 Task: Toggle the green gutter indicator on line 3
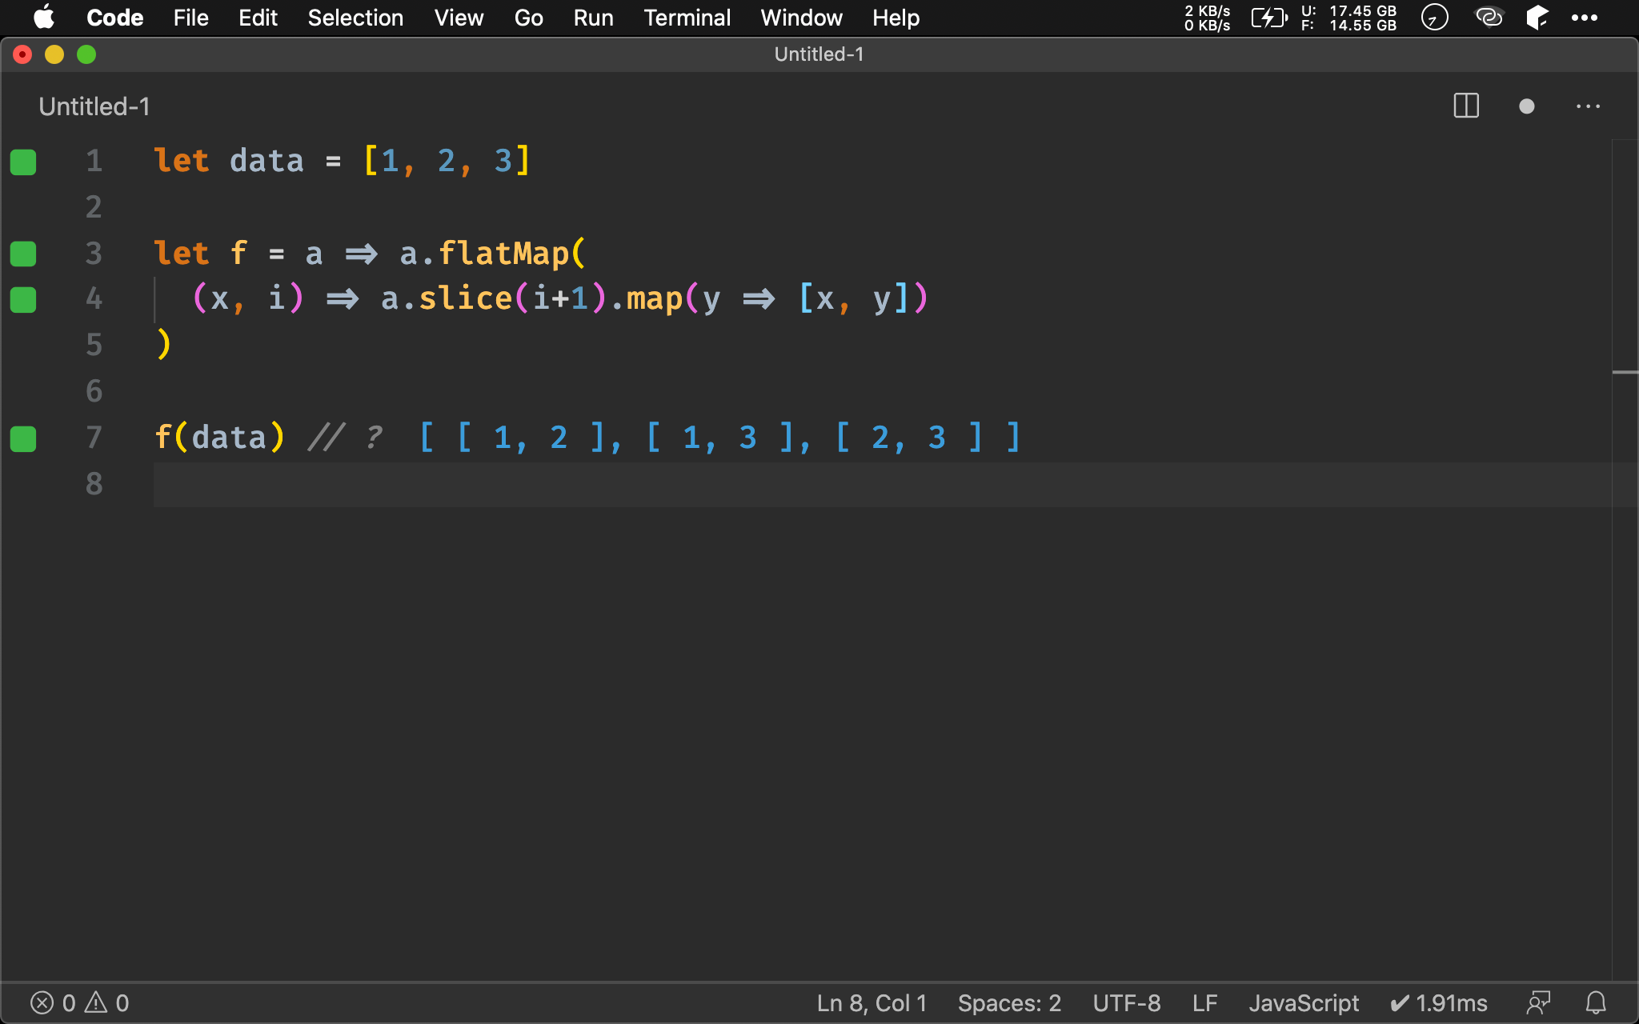pos(23,254)
